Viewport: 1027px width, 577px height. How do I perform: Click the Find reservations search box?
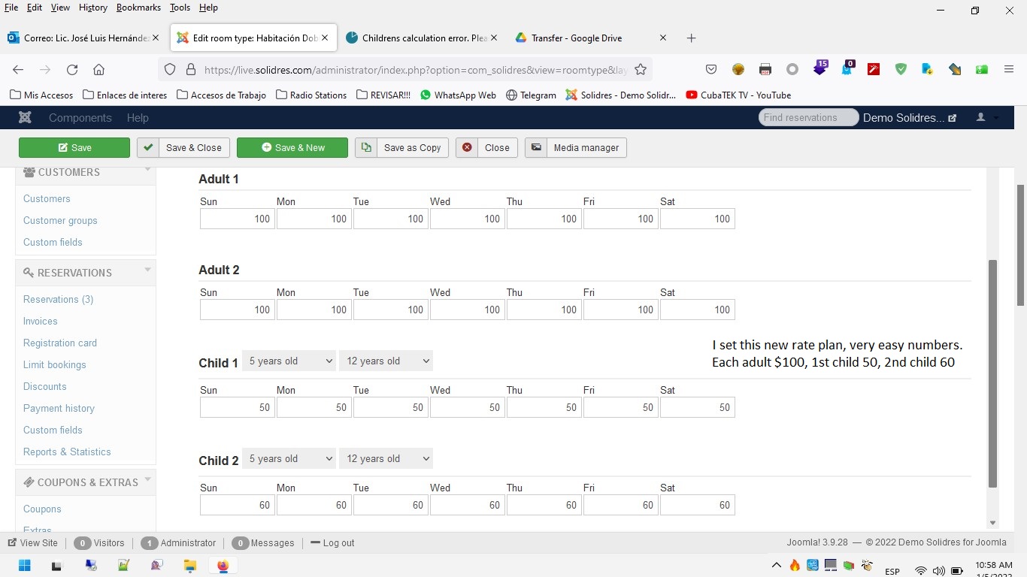808,118
